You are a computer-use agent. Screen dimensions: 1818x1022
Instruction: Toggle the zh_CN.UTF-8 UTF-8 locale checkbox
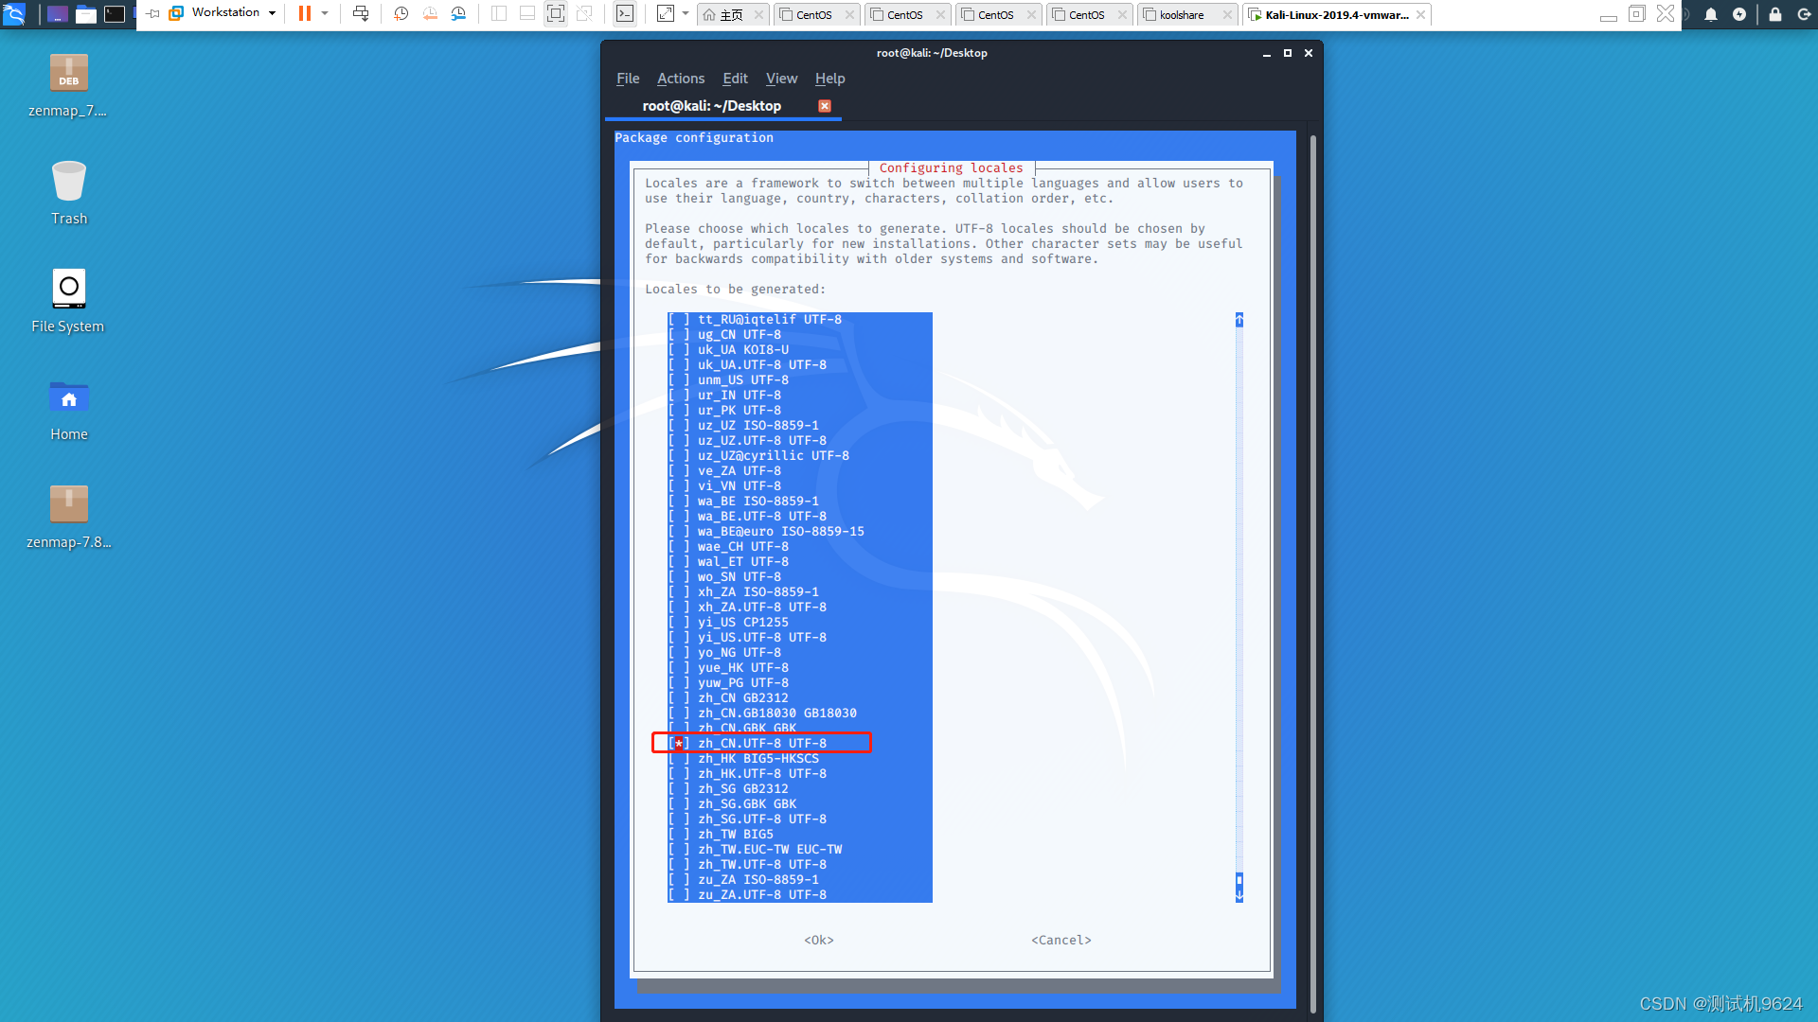click(x=679, y=744)
